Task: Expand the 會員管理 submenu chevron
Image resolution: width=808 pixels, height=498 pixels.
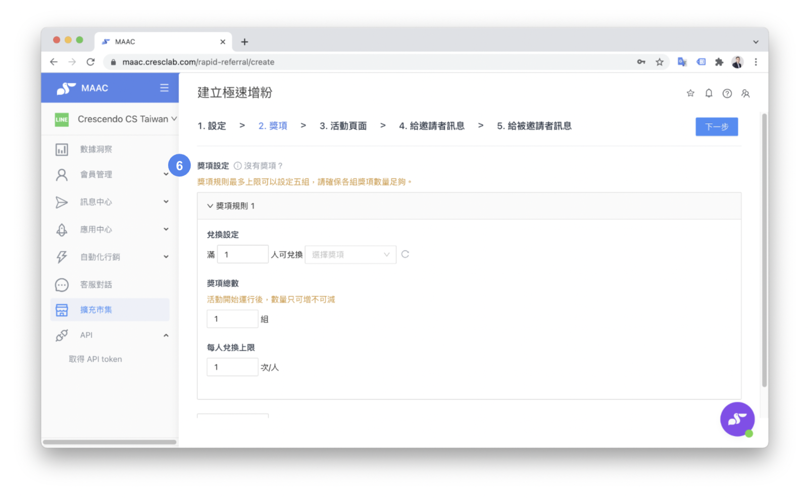Action: tap(166, 174)
